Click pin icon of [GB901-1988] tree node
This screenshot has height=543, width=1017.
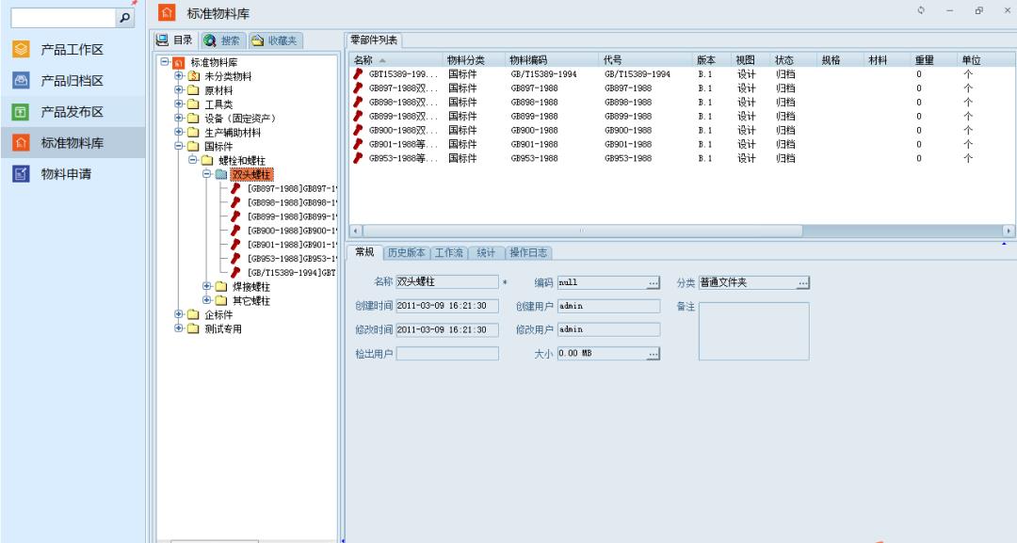click(235, 245)
